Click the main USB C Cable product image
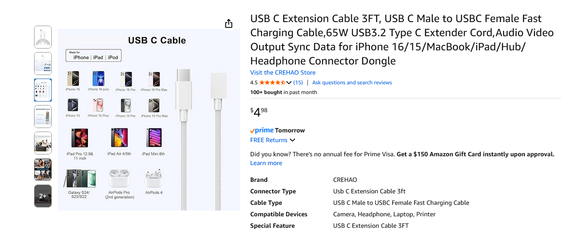561x230 pixels. [x=149, y=119]
